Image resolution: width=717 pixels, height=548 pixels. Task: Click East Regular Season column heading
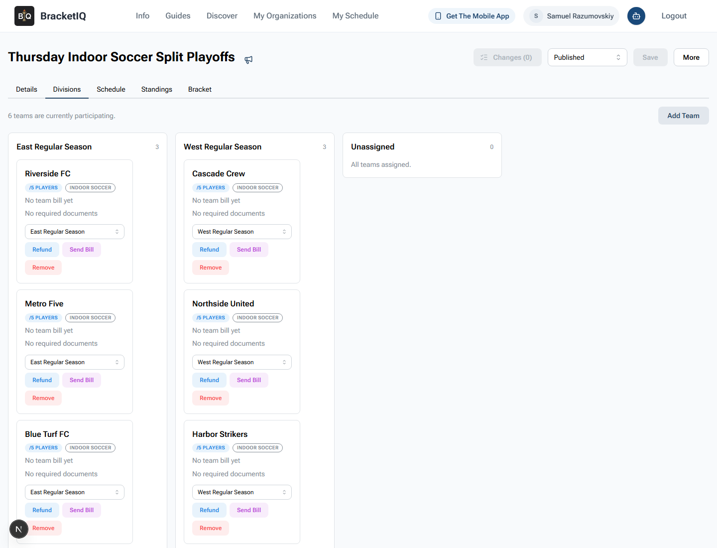point(54,147)
